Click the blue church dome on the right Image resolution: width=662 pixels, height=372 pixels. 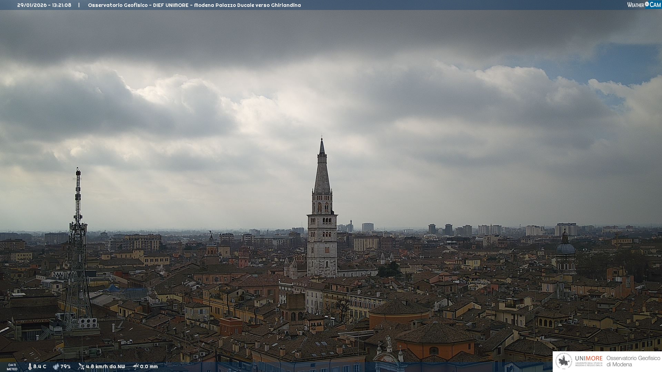pyautogui.click(x=565, y=248)
